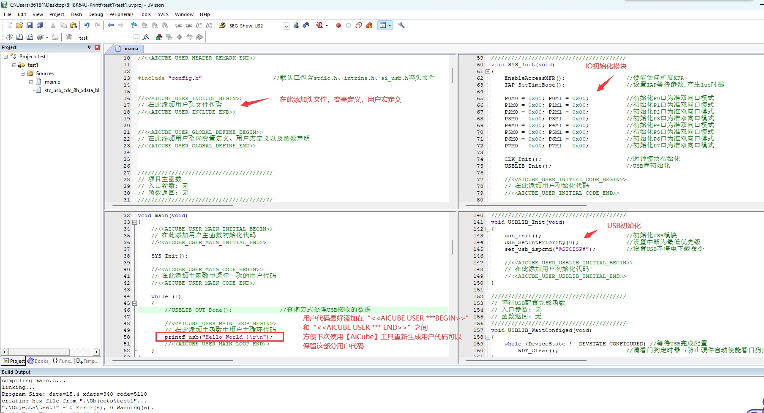
Task: Collapse the SYS_Init fold at line 61
Action: pos(488,71)
